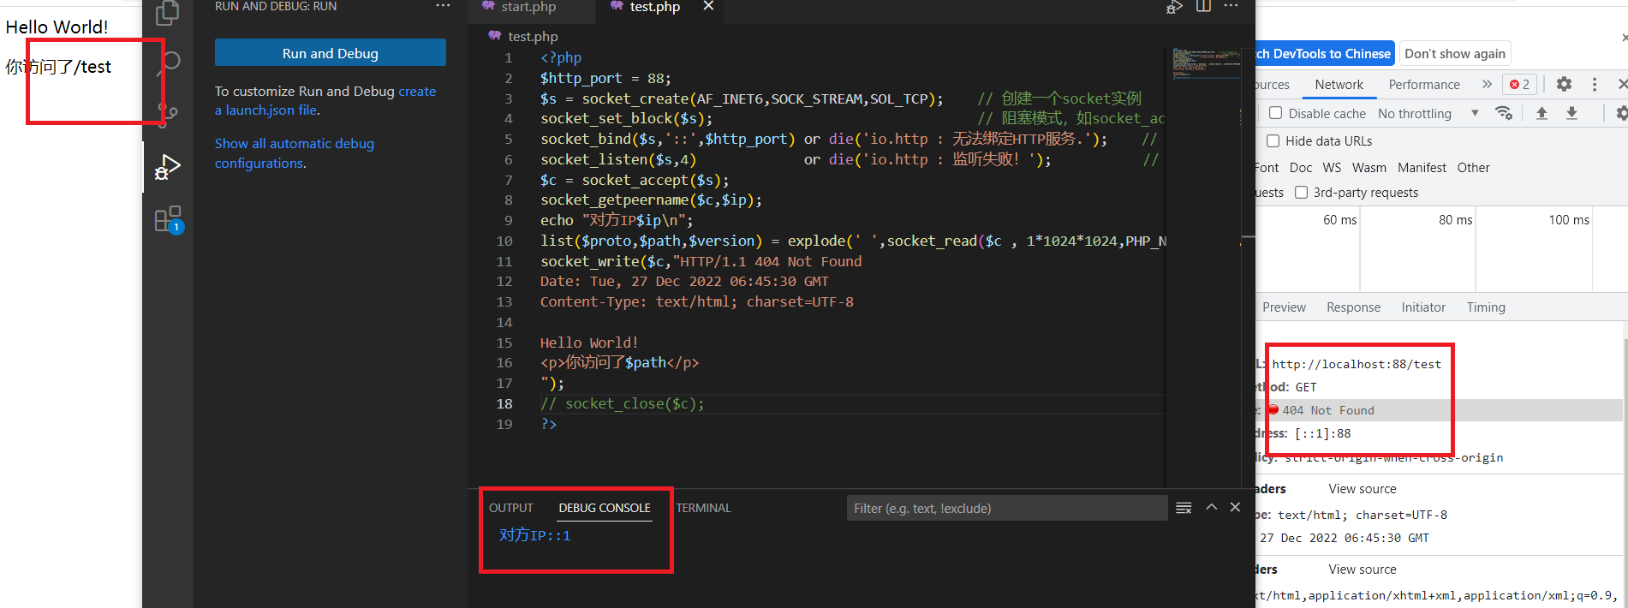
Task: Open Extensions view with badge 1
Action: (x=169, y=220)
